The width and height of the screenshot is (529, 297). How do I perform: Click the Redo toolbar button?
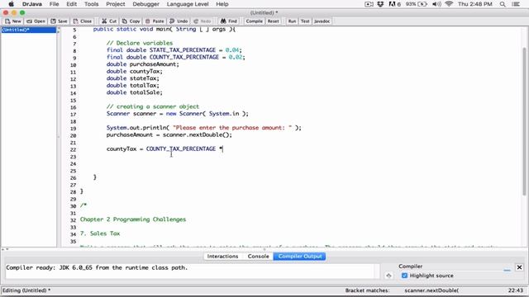203,21
